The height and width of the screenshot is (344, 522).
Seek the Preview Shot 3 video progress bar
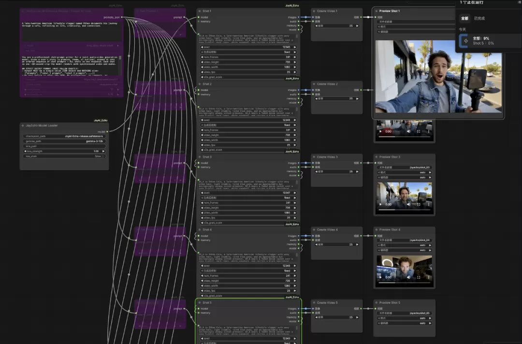405,209
